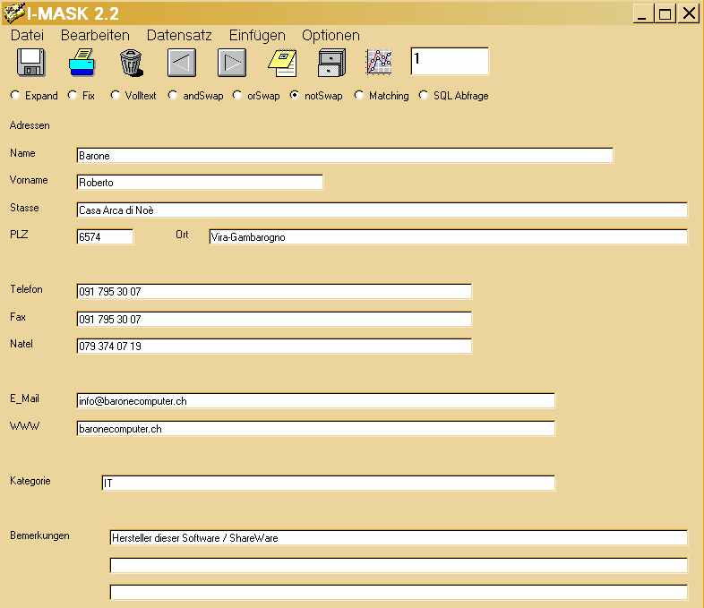The height and width of the screenshot is (608, 704).
Task: Click the Adressen heading label
Action: coord(30,125)
